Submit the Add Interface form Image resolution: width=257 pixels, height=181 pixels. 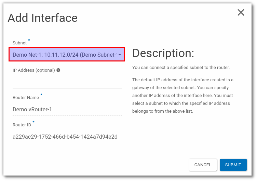(233, 165)
